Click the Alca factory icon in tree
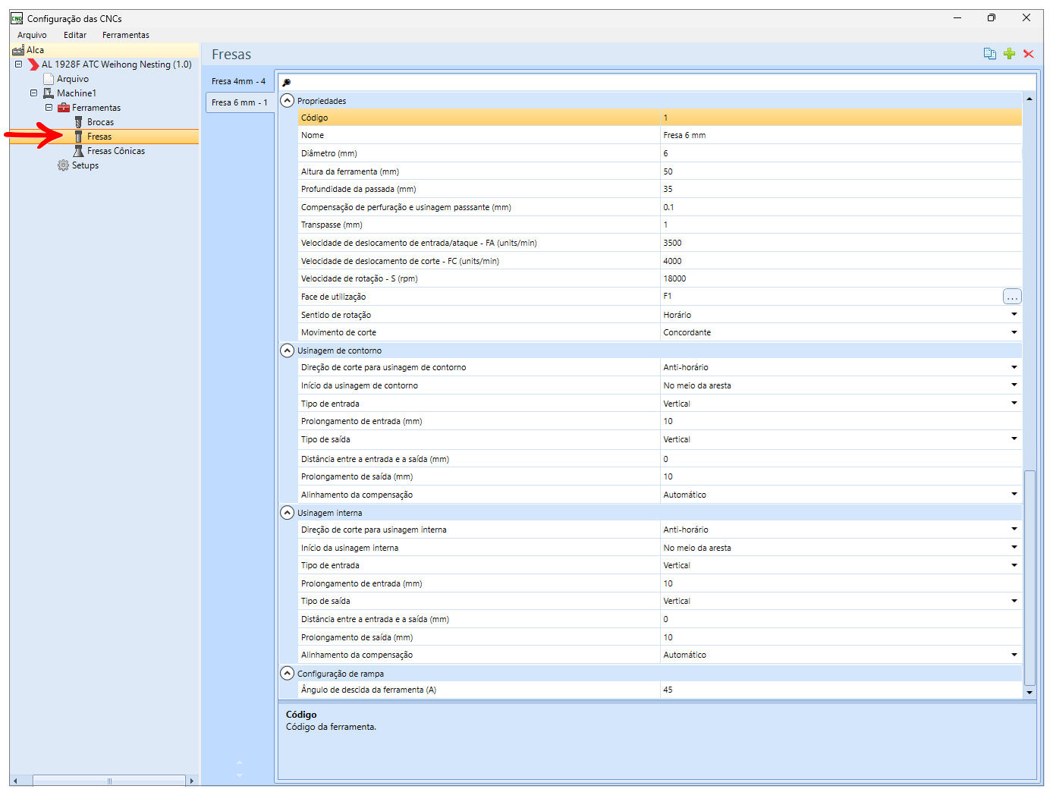This screenshot has height=789, width=1053. 18,50
